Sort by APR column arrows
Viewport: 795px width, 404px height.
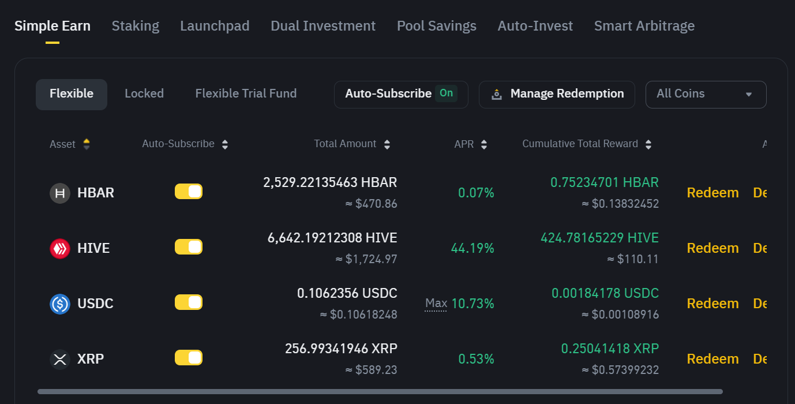tap(484, 144)
